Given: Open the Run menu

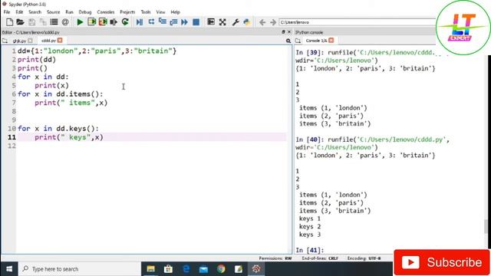Looking at the screenshot, I should coord(69,12).
